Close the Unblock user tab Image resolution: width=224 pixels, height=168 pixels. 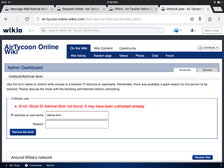(x=208, y=9)
